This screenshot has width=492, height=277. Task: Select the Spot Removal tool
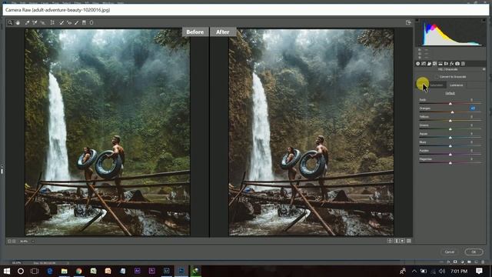61,22
